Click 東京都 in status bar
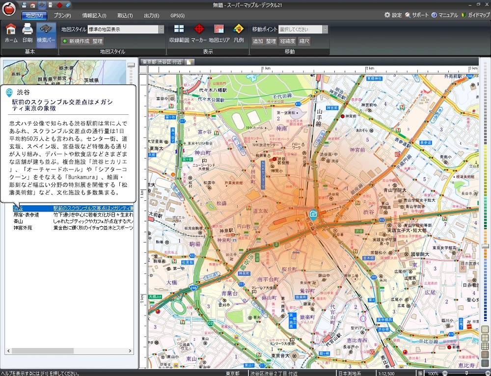Screen dimensions: 491x376 click(x=232, y=373)
